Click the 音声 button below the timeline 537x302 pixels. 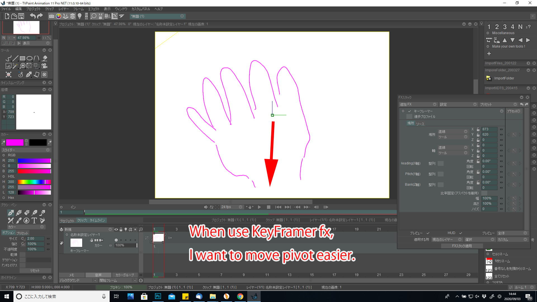coord(98,275)
